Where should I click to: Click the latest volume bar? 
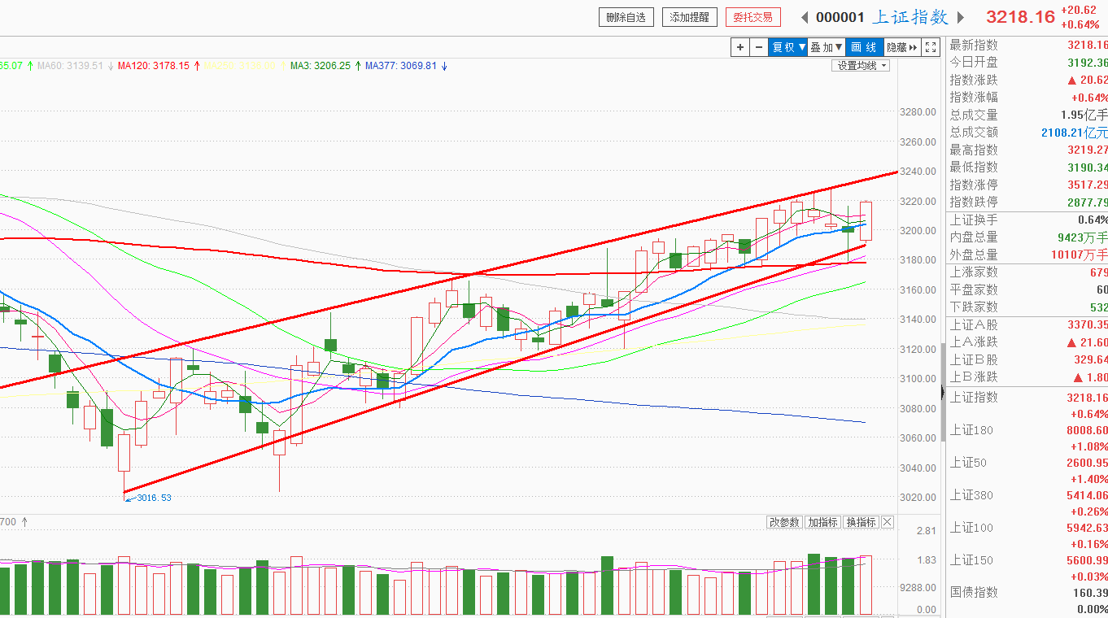click(x=866, y=585)
